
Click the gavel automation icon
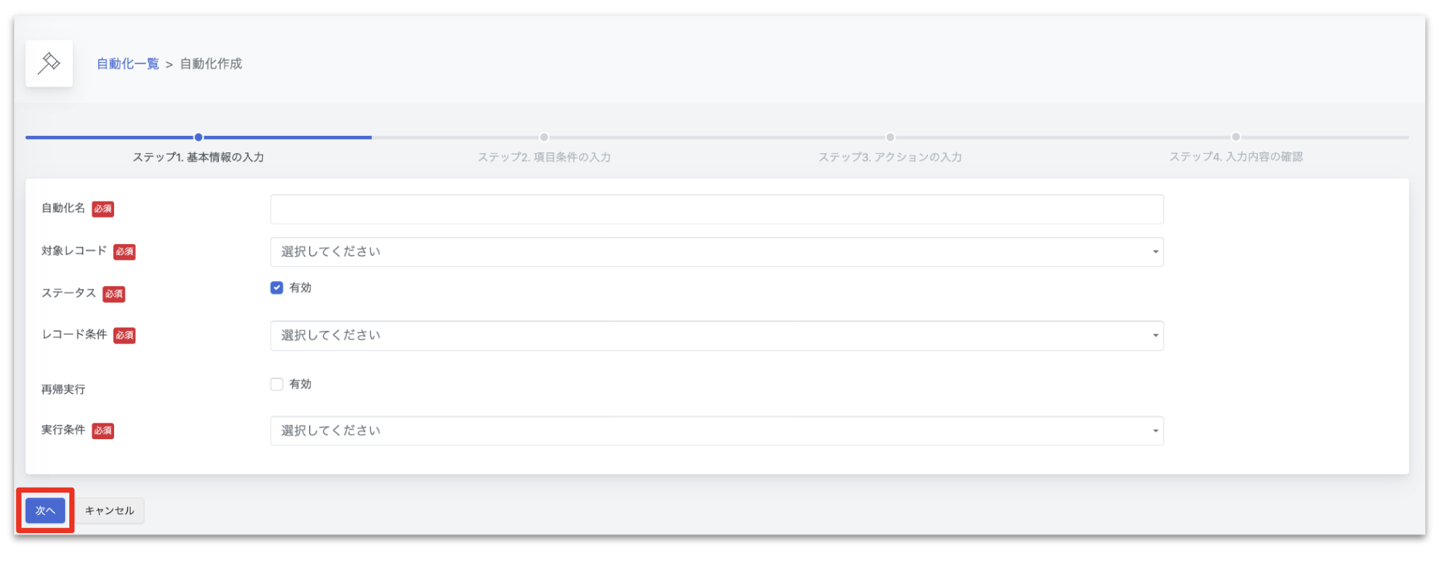pos(49,64)
